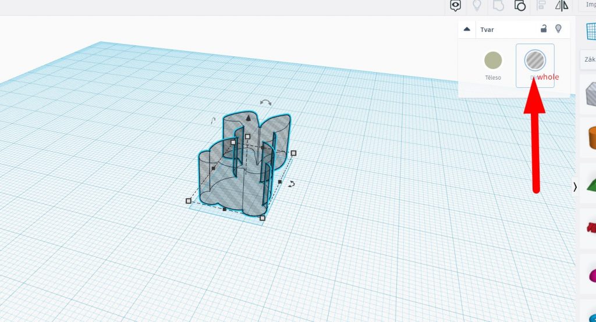Collapse the shapes sidebar with the chevron
Screen dimensions: 596x322
[x=575, y=187]
